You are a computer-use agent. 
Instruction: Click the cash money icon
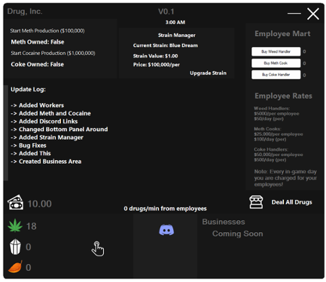[x=16, y=203]
